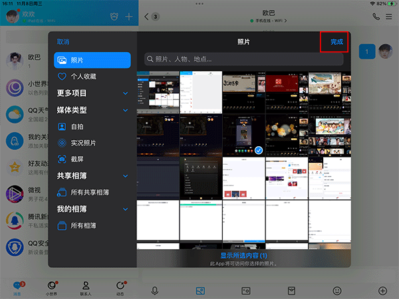Image resolution: width=399 pixels, height=299 pixels.
Task: Open 实况照片 live photos category
Action: 83,142
